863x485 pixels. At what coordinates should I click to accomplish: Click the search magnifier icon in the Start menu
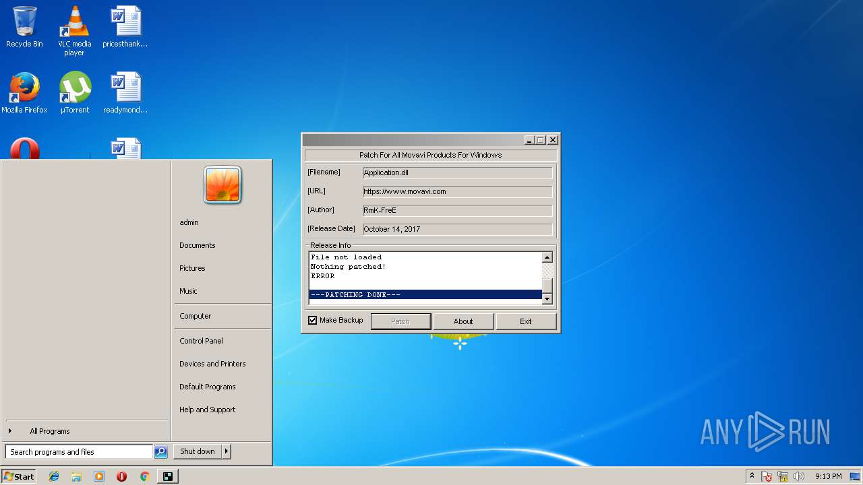pyautogui.click(x=160, y=452)
